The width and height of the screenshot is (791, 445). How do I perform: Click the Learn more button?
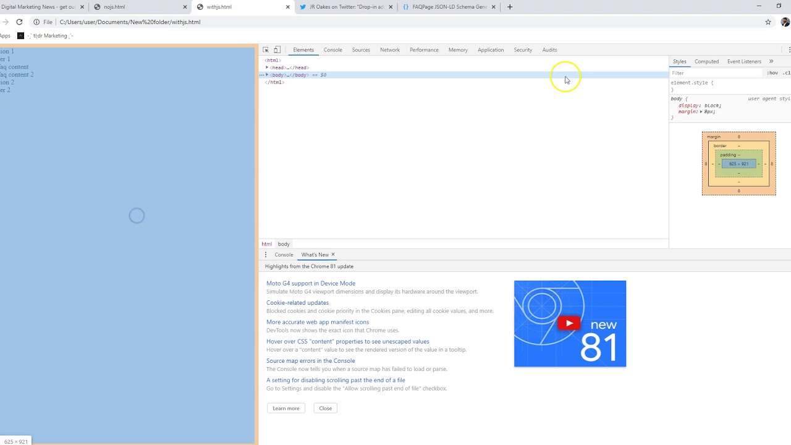click(x=286, y=409)
